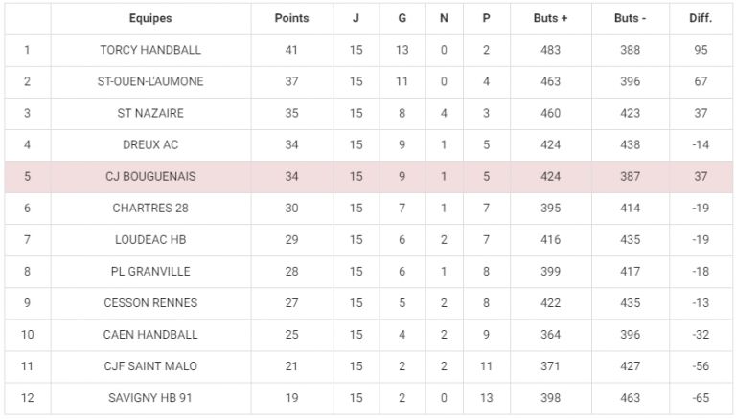The width and height of the screenshot is (736, 419).
Task: Click the ST-OUEN-L'AUMONE team cell
Action: pos(150,81)
